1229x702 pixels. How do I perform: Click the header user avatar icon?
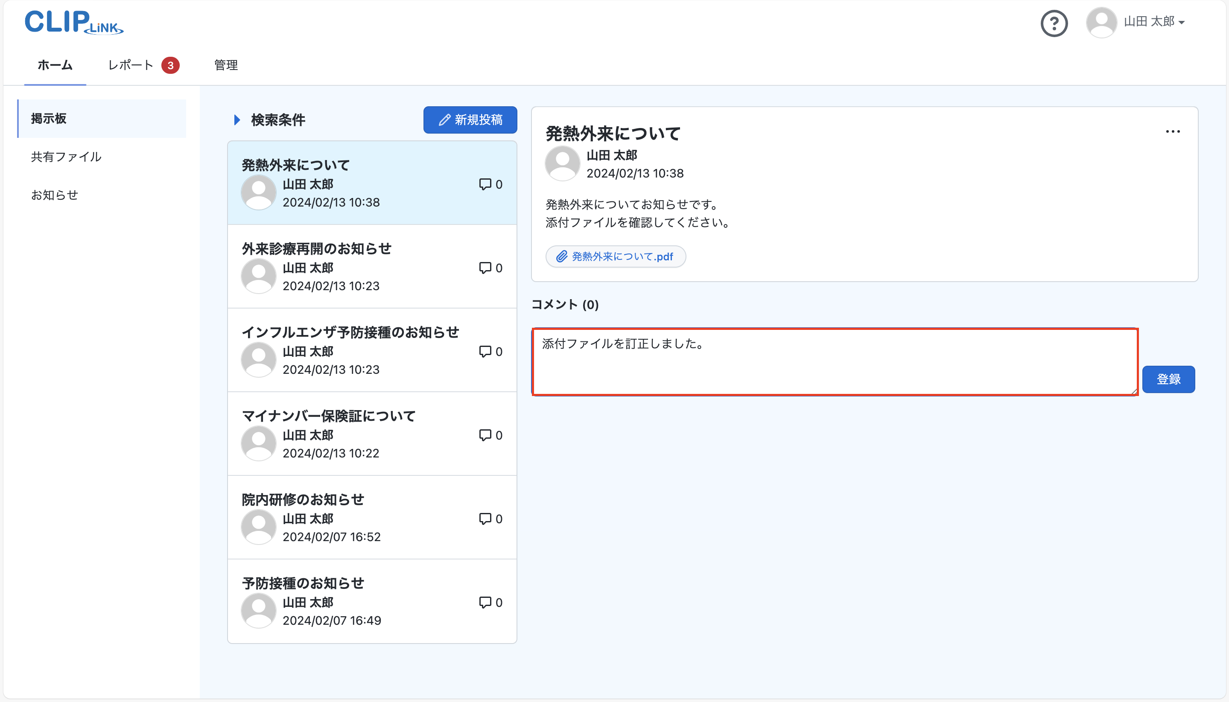1101,23
